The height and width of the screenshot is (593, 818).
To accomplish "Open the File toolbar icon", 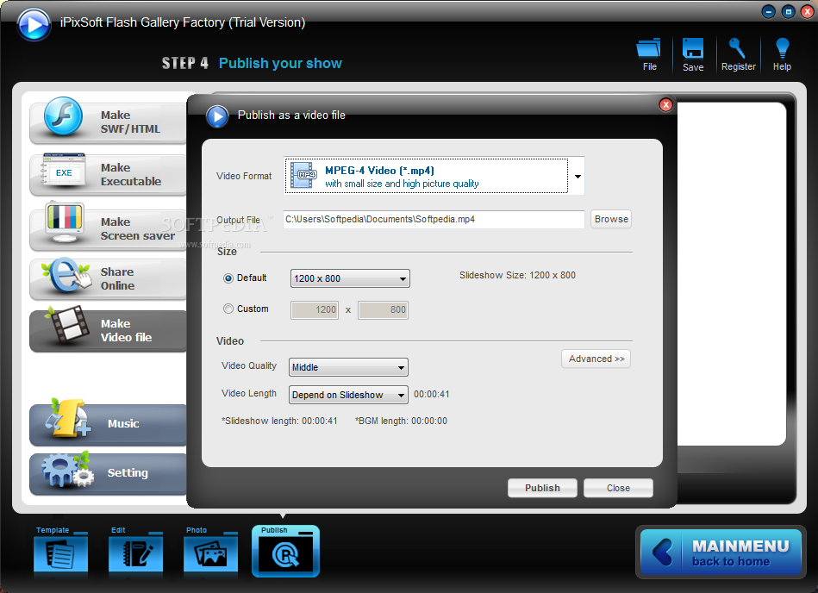I will [x=648, y=48].
